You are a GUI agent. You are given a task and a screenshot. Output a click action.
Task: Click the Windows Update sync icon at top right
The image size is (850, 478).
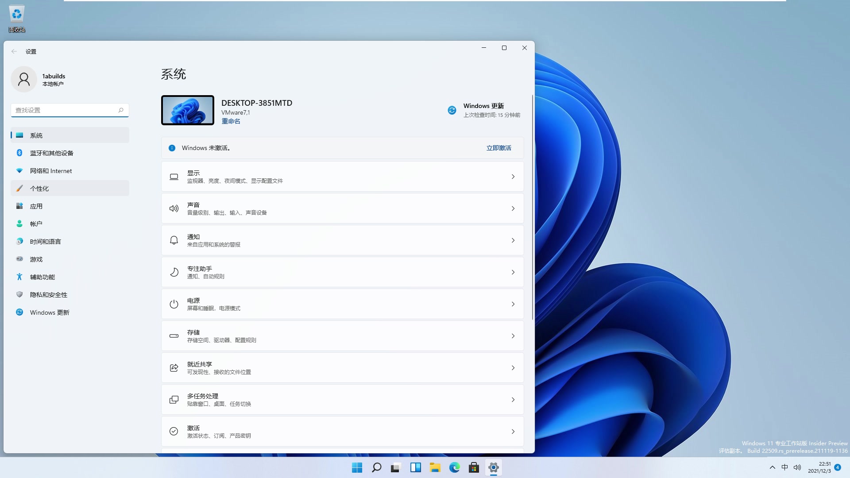tap(452, 110)
